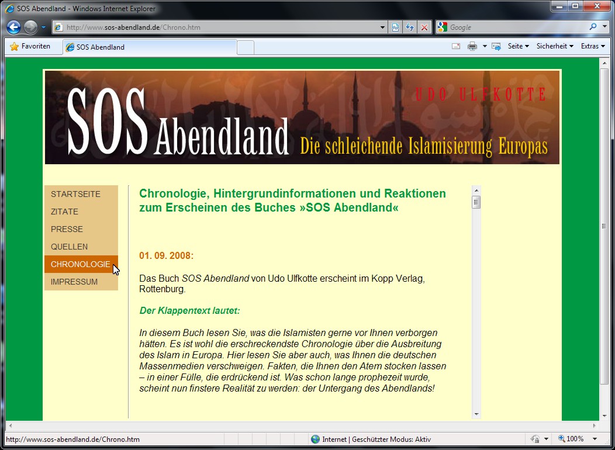Open the PRESSE page link
615x450 pixels.
point(81,229)
